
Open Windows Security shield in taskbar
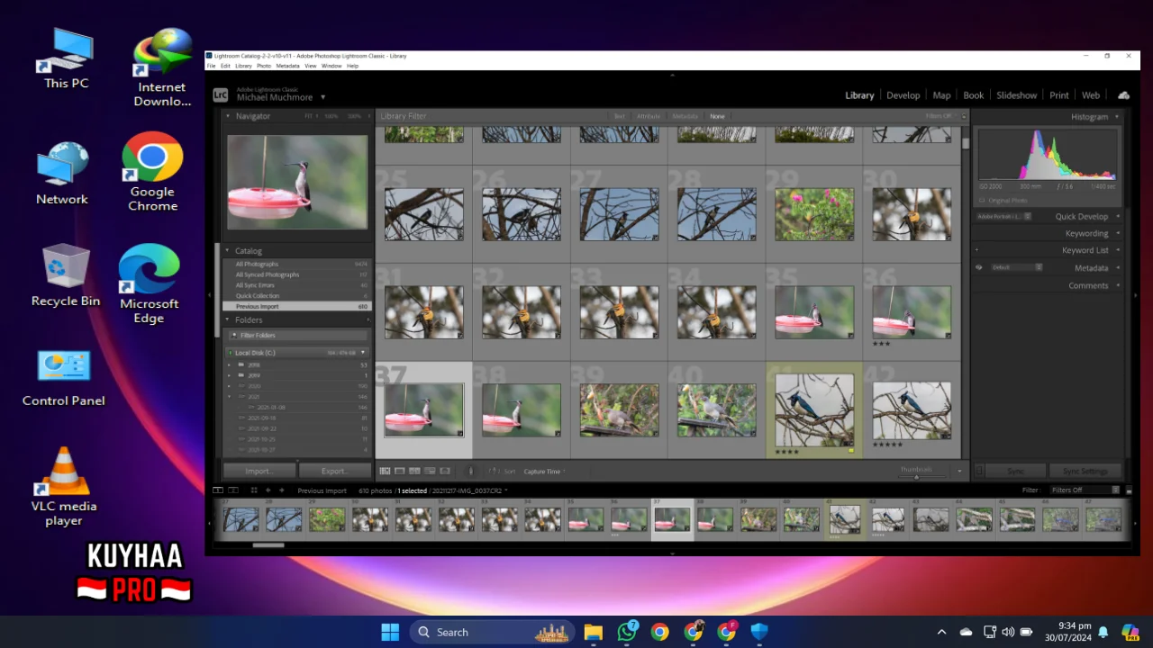(x=759, y=632)
